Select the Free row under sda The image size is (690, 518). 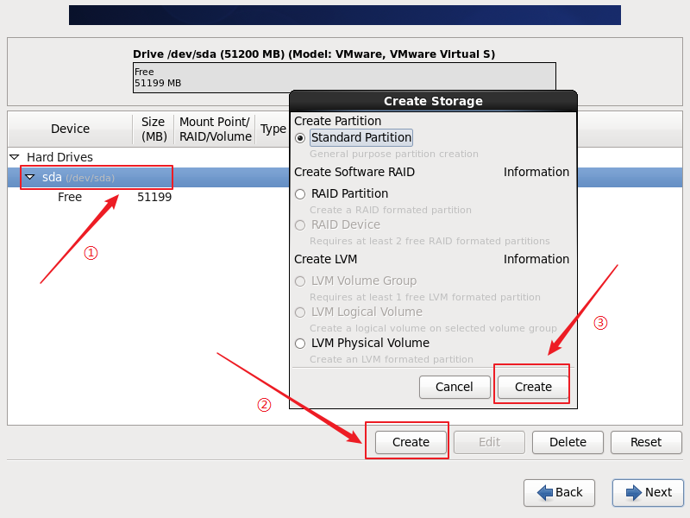(148, 197)
